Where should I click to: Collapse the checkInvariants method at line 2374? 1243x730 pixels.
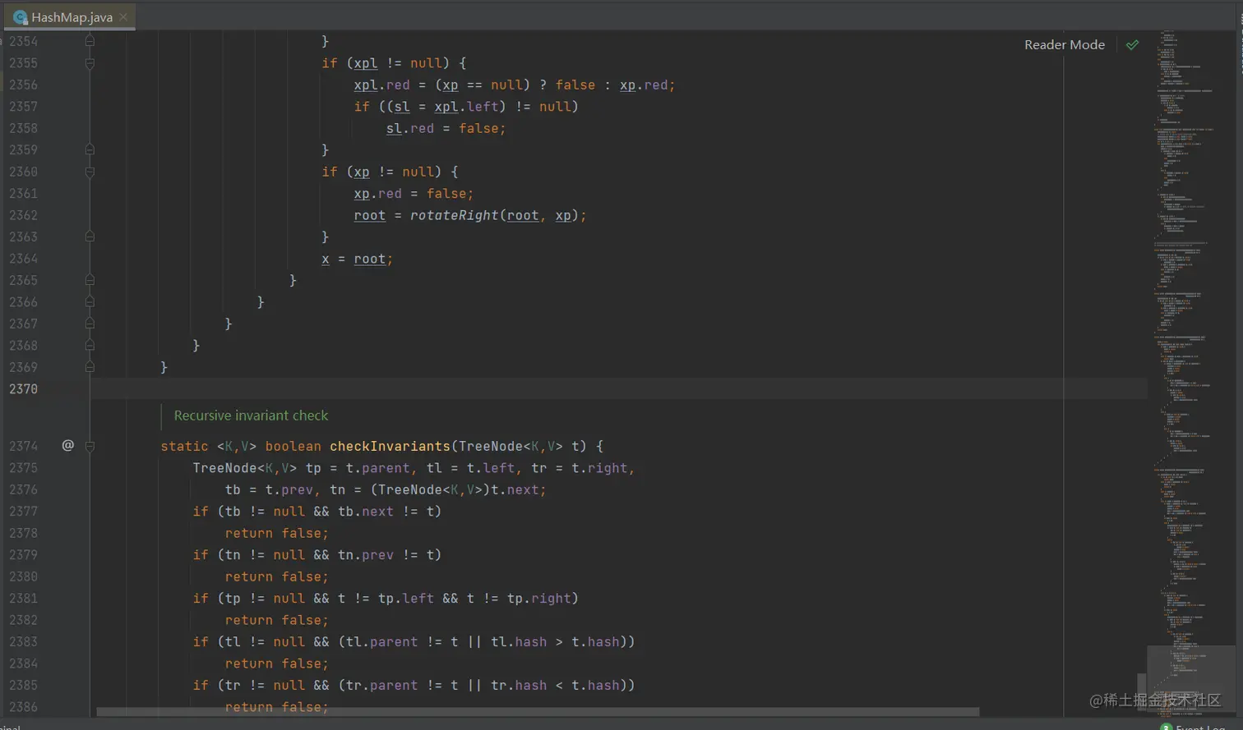pyautogui.click(x=90, y=446)
